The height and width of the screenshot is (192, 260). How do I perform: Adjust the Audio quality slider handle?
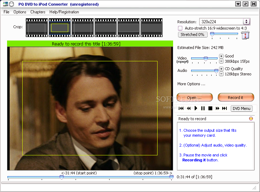pyautogui.click(x=216, y=71)
